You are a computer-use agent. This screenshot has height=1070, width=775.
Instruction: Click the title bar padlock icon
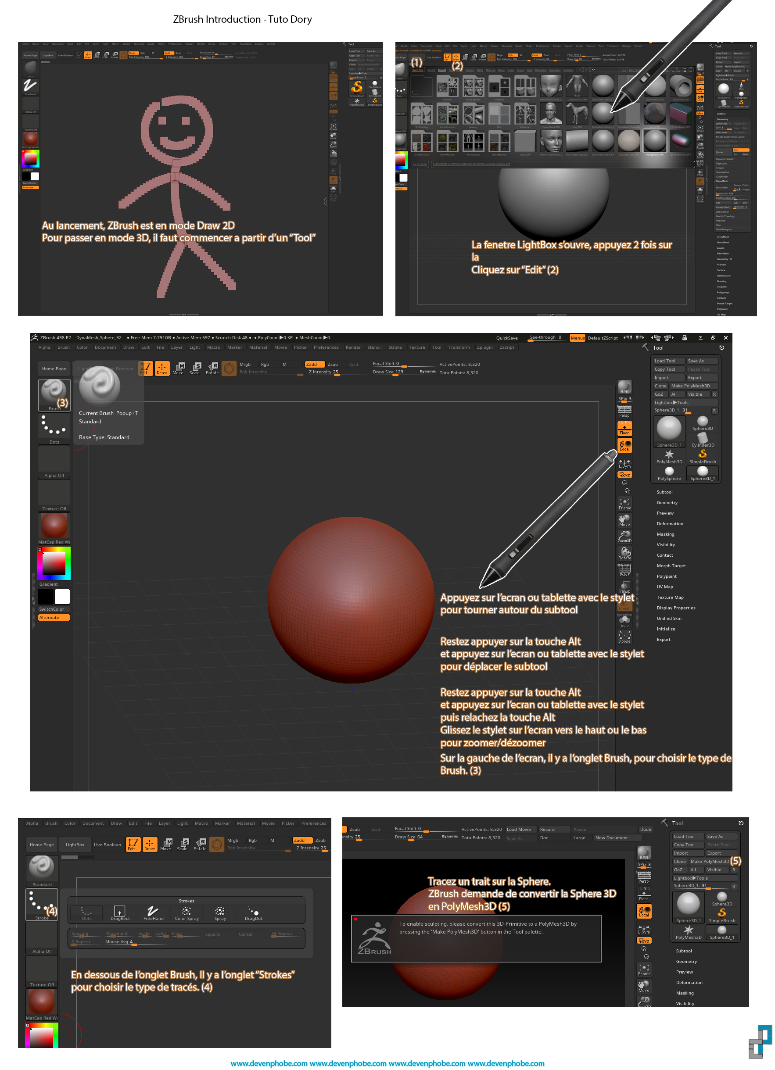tap(685, 337)
